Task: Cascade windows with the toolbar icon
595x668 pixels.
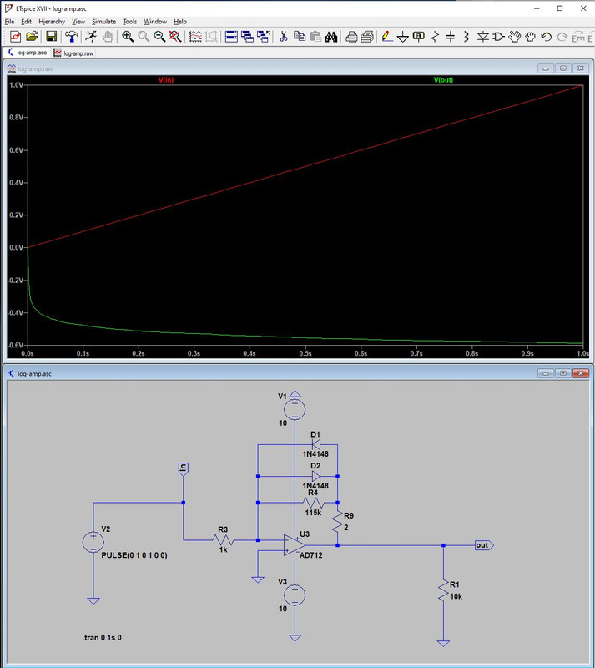Action: pos(248,37)
